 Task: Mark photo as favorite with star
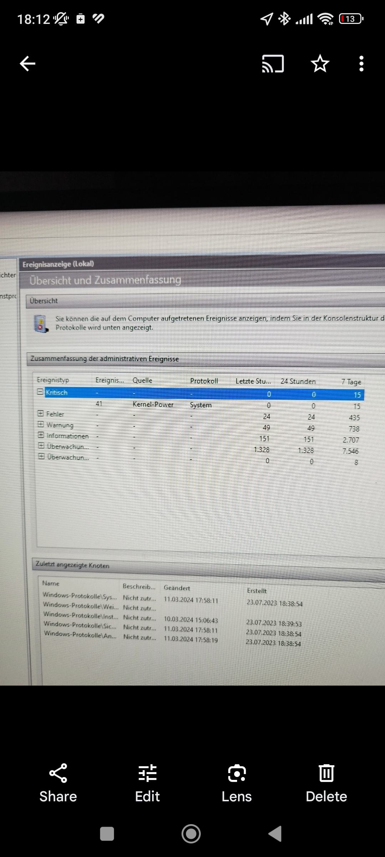(x=320, y=64)
